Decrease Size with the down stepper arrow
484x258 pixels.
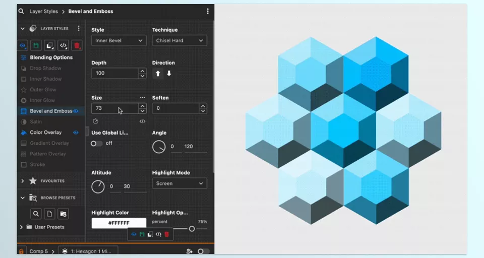point(142,111)
